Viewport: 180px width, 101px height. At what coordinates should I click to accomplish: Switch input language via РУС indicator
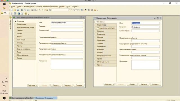click(x=4, y=86)
